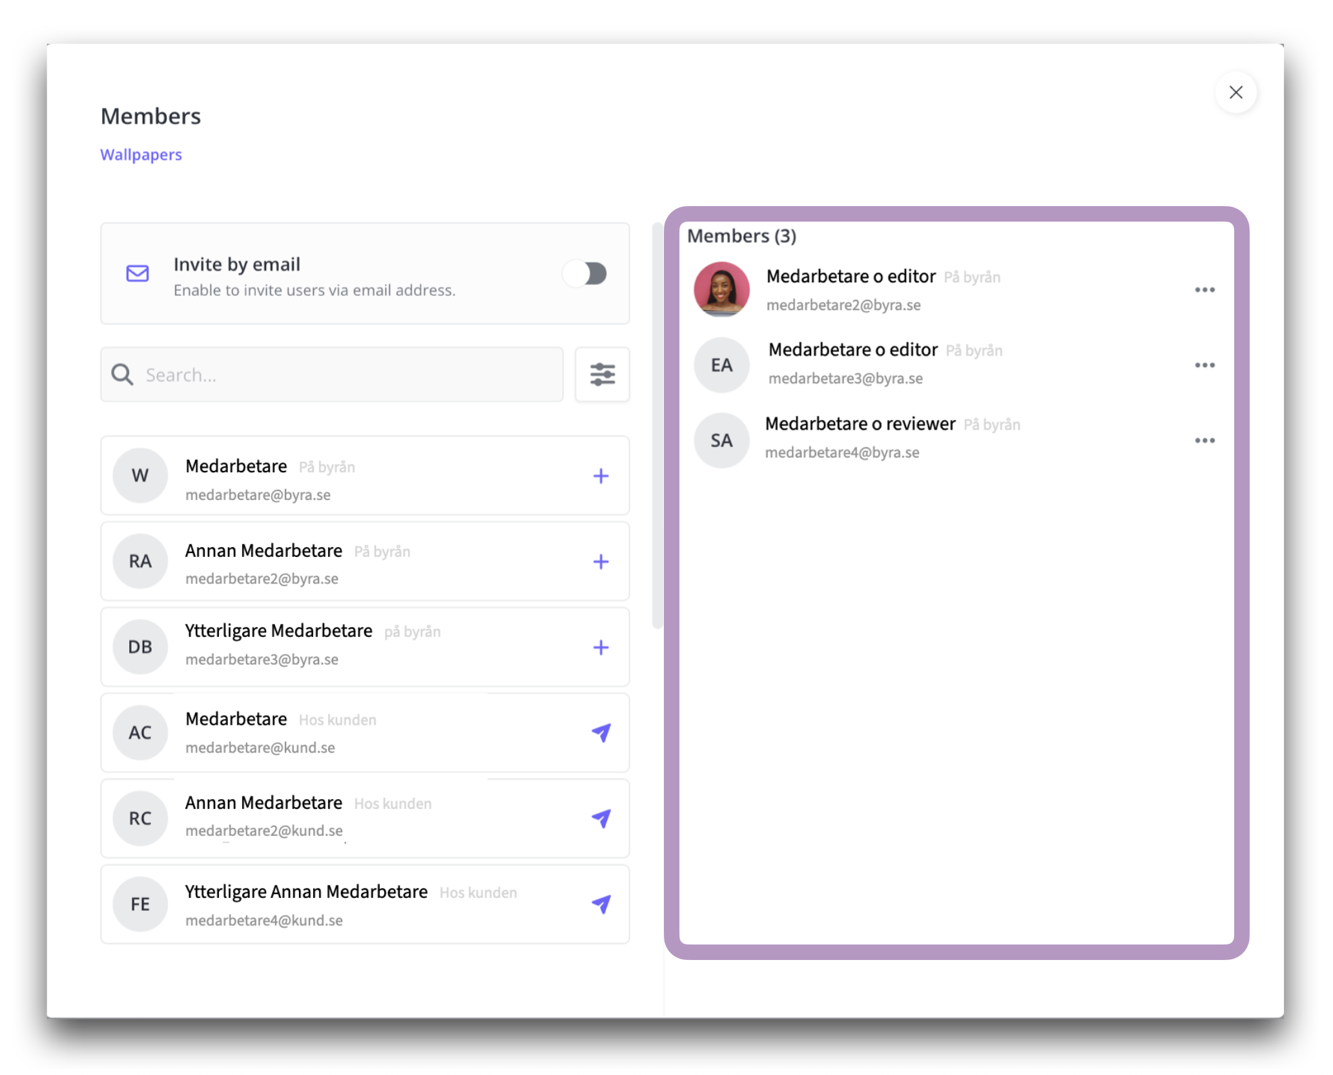Click into the Search field
1333x1075 pixels.
[x=342, y=375]
